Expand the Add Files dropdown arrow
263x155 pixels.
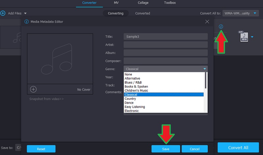(25, 13)
